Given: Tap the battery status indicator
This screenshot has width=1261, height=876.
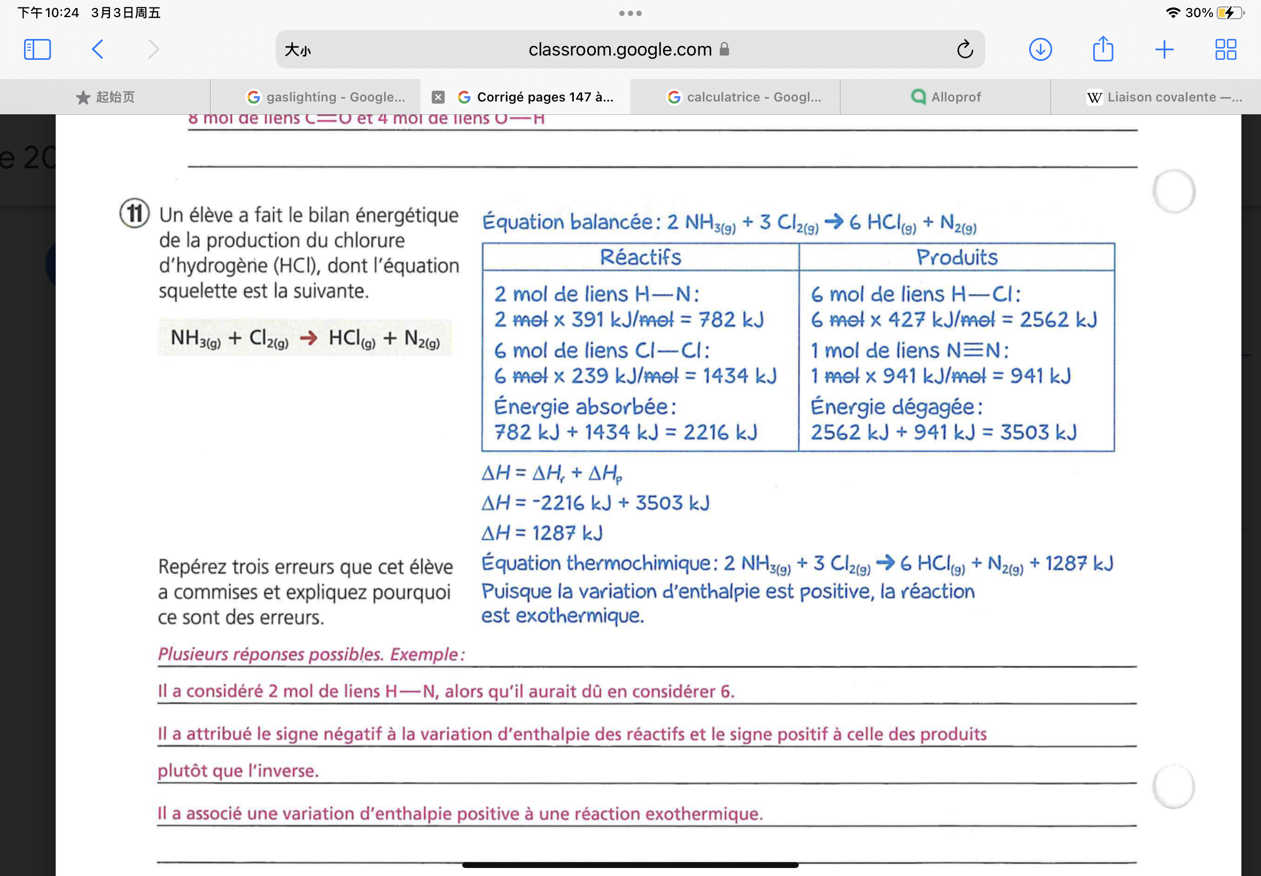Looking at the screenshot, I should pos(1229,13).
